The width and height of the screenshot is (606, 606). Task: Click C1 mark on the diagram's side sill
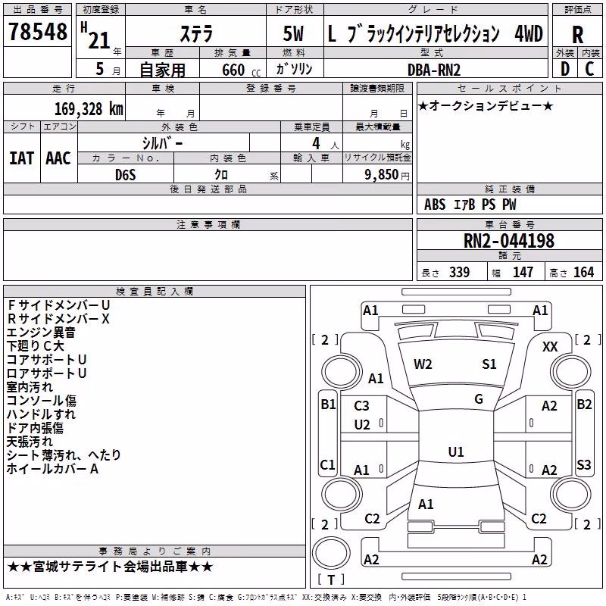tap(328, 464)
